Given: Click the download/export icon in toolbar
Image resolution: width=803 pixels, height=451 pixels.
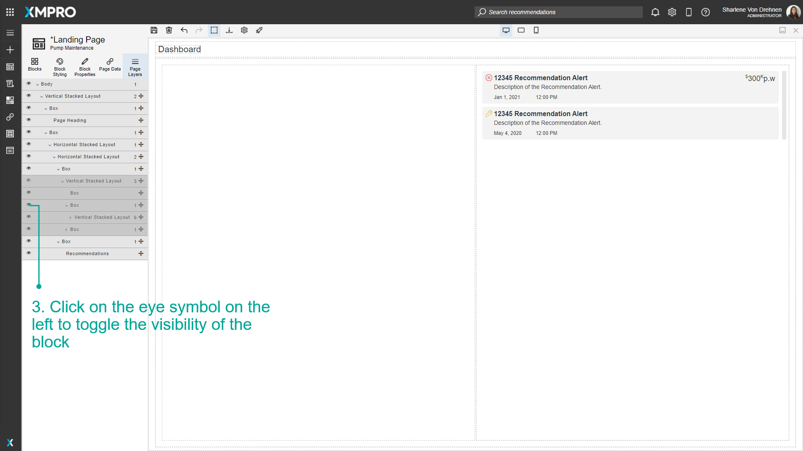Looking at the screenshot, I should [229, 30].
